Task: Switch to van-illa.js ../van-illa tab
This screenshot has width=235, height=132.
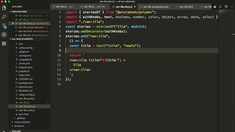Action: [x=94, y=7]
